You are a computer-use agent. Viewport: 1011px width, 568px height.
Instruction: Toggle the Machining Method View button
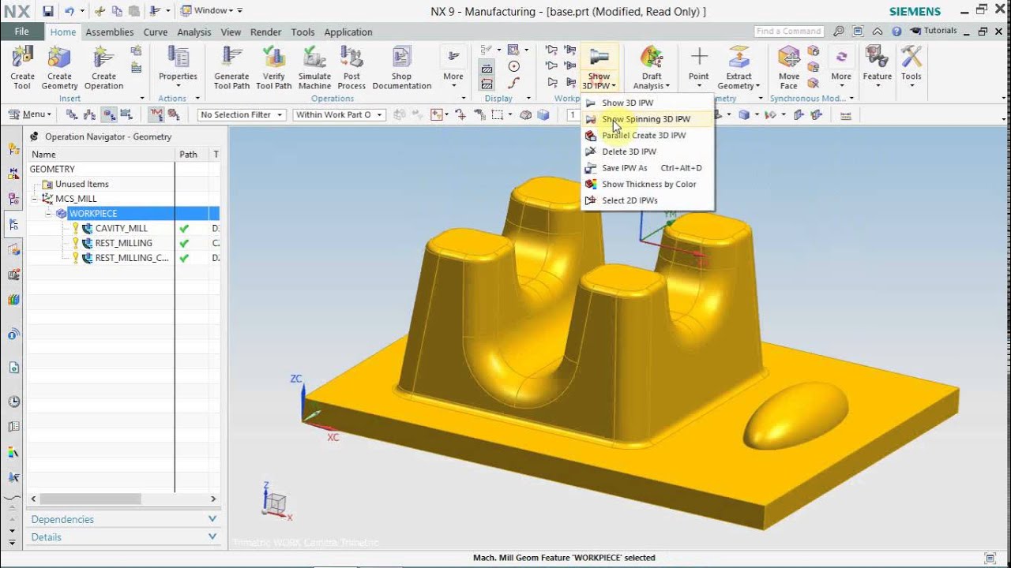click(x=126, y=114)
